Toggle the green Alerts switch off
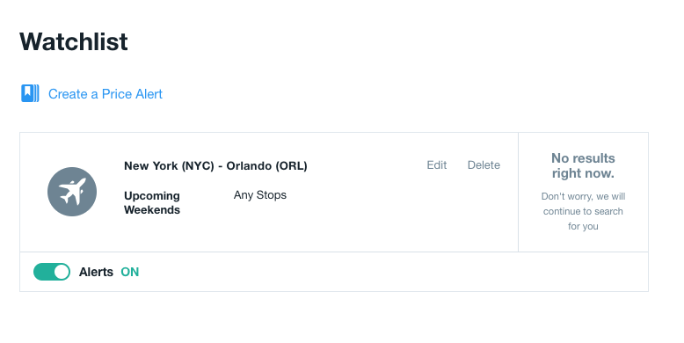The height and width of the screenshot is (343, 684). click(52, 272)
